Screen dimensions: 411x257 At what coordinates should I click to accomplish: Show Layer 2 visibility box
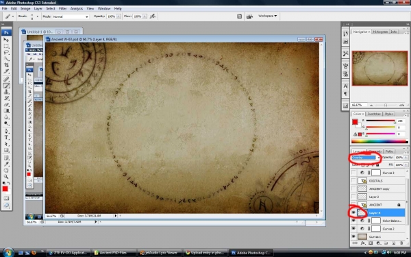[354, 197]
